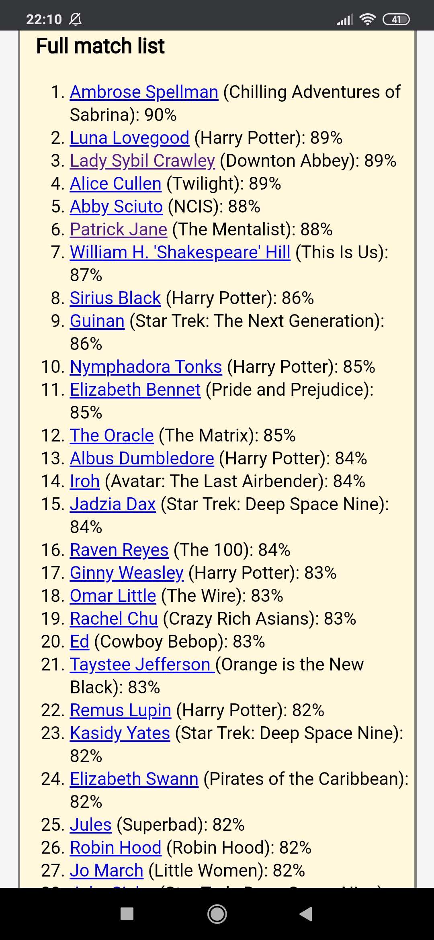Viewport: 434px width, 940px height.
Task: Open Taystee Jefferson's profile link
Action: 141,664
